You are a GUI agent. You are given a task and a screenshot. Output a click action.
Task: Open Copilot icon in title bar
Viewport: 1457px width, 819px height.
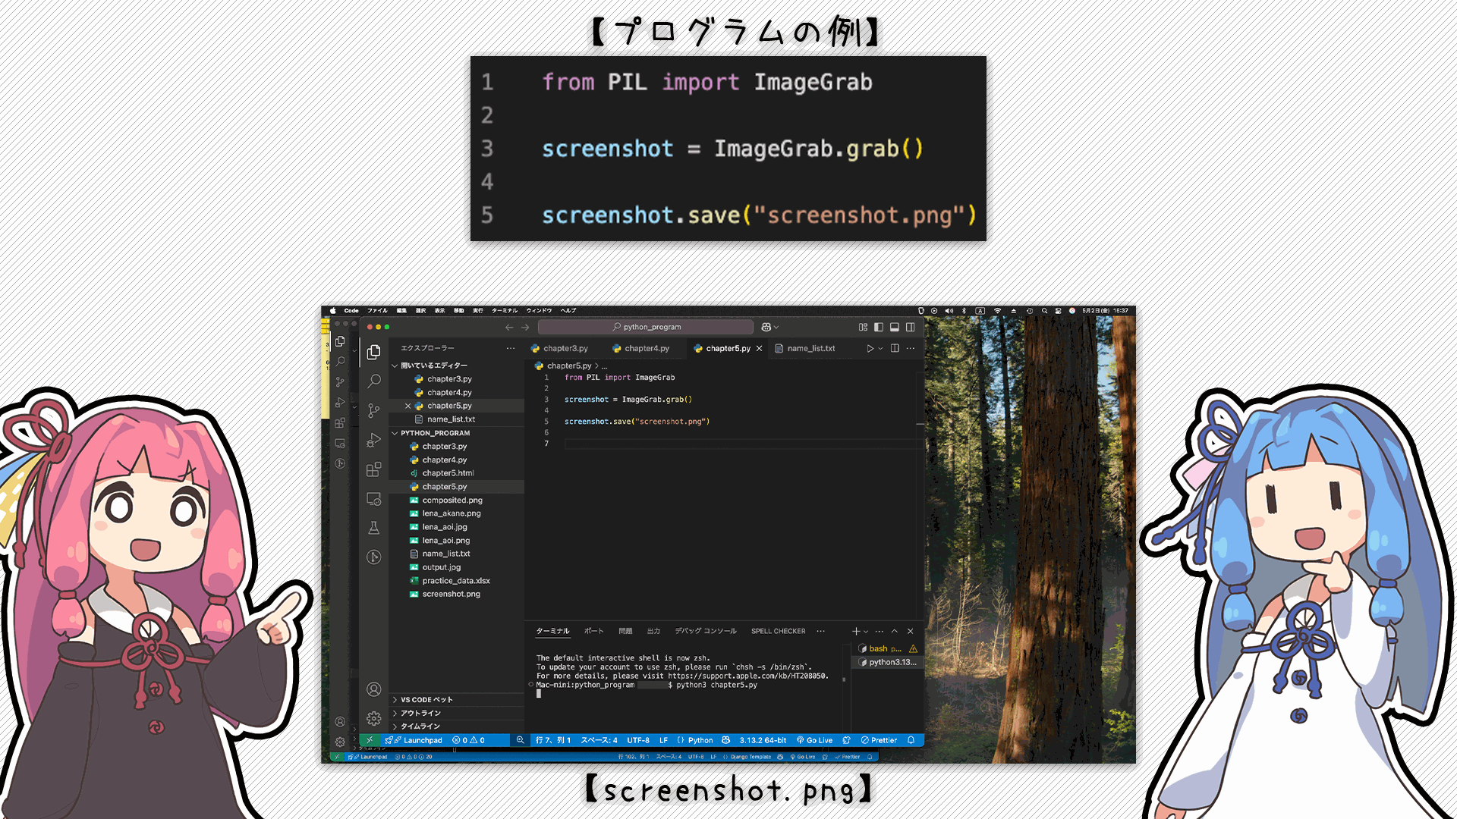tap(766, 327)
